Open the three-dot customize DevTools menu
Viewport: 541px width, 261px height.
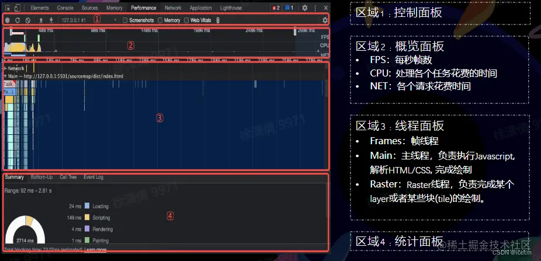(315, 8)
